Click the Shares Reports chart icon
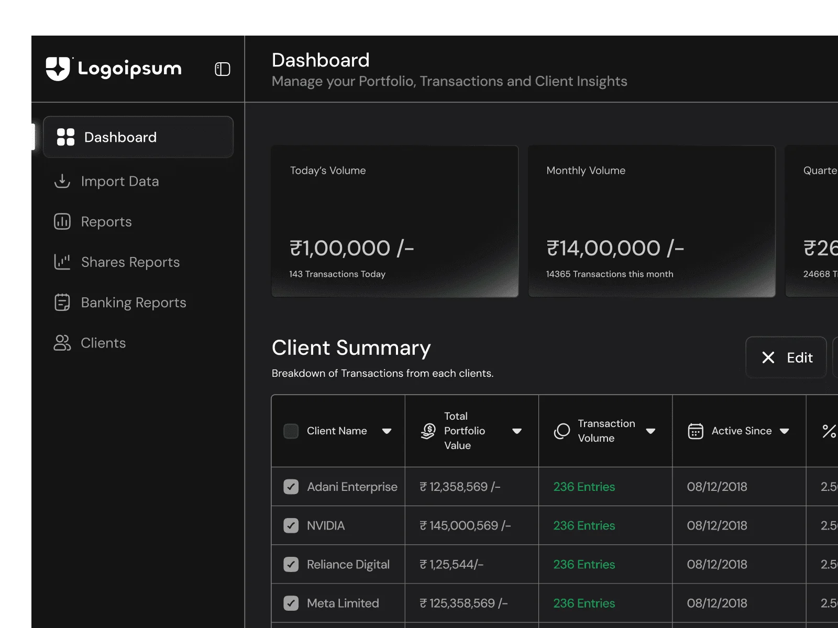Screen dimensions: 838x628 tap(62, 262)
